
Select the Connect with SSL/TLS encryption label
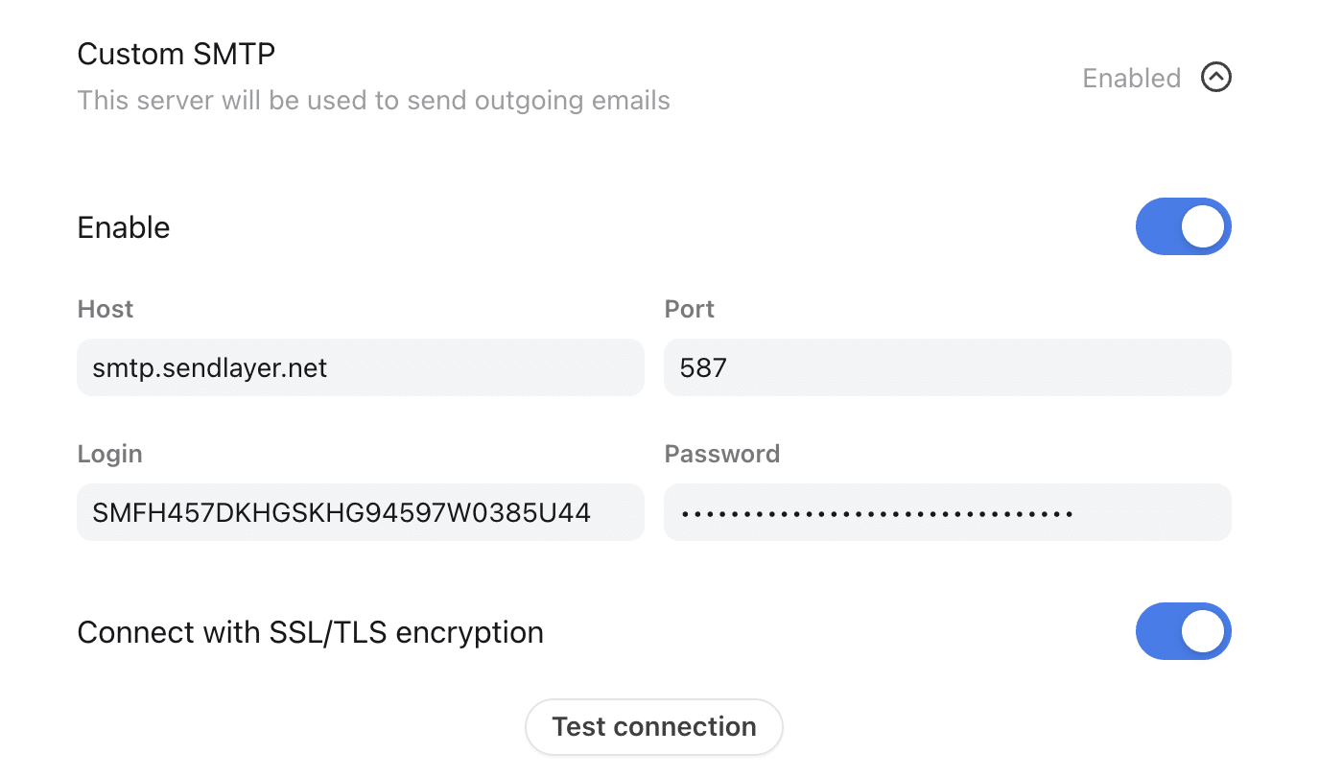coord(310,631)
